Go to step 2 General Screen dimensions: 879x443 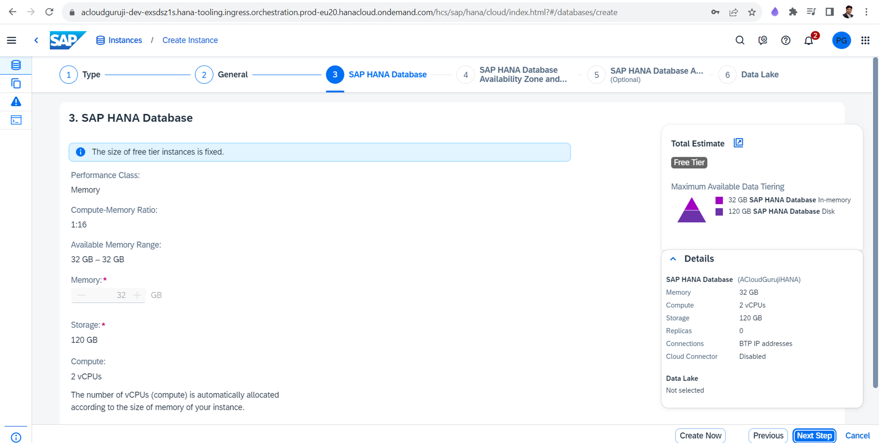click(204, 75)
